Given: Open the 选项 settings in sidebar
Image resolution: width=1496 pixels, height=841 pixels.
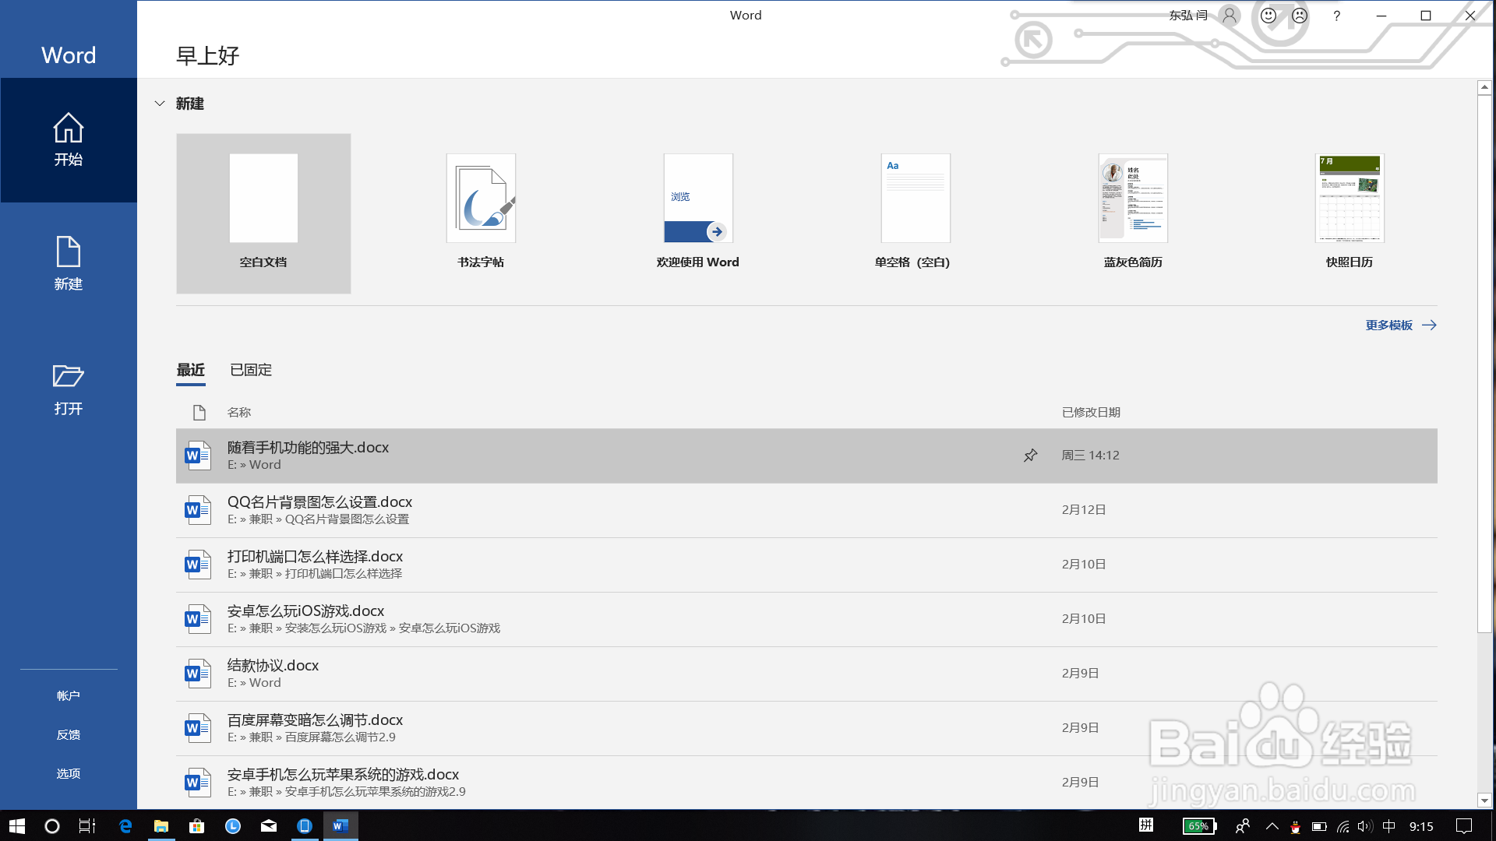Looking at the screenshot, I should coord(69,773).
